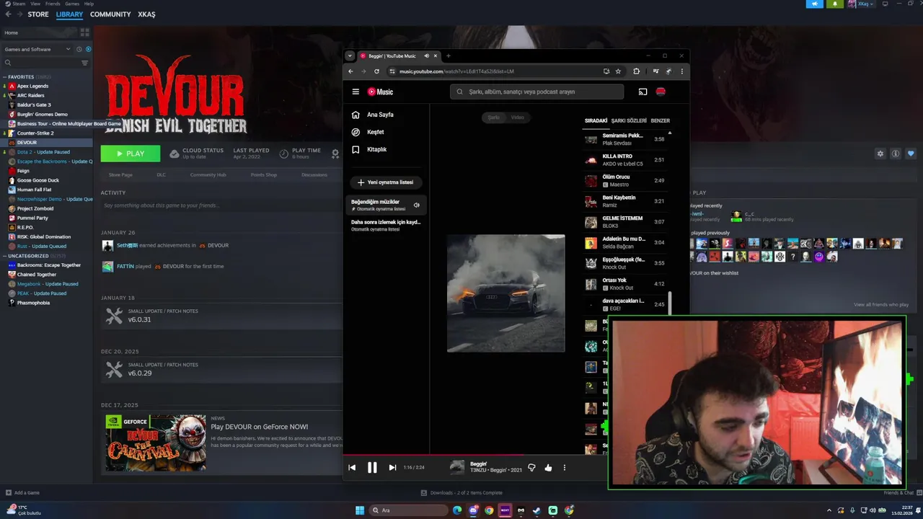Viewport: 923px width, 519px height.
Task: Open the Games and Software filter dropdown
Action: pos(37,49)
